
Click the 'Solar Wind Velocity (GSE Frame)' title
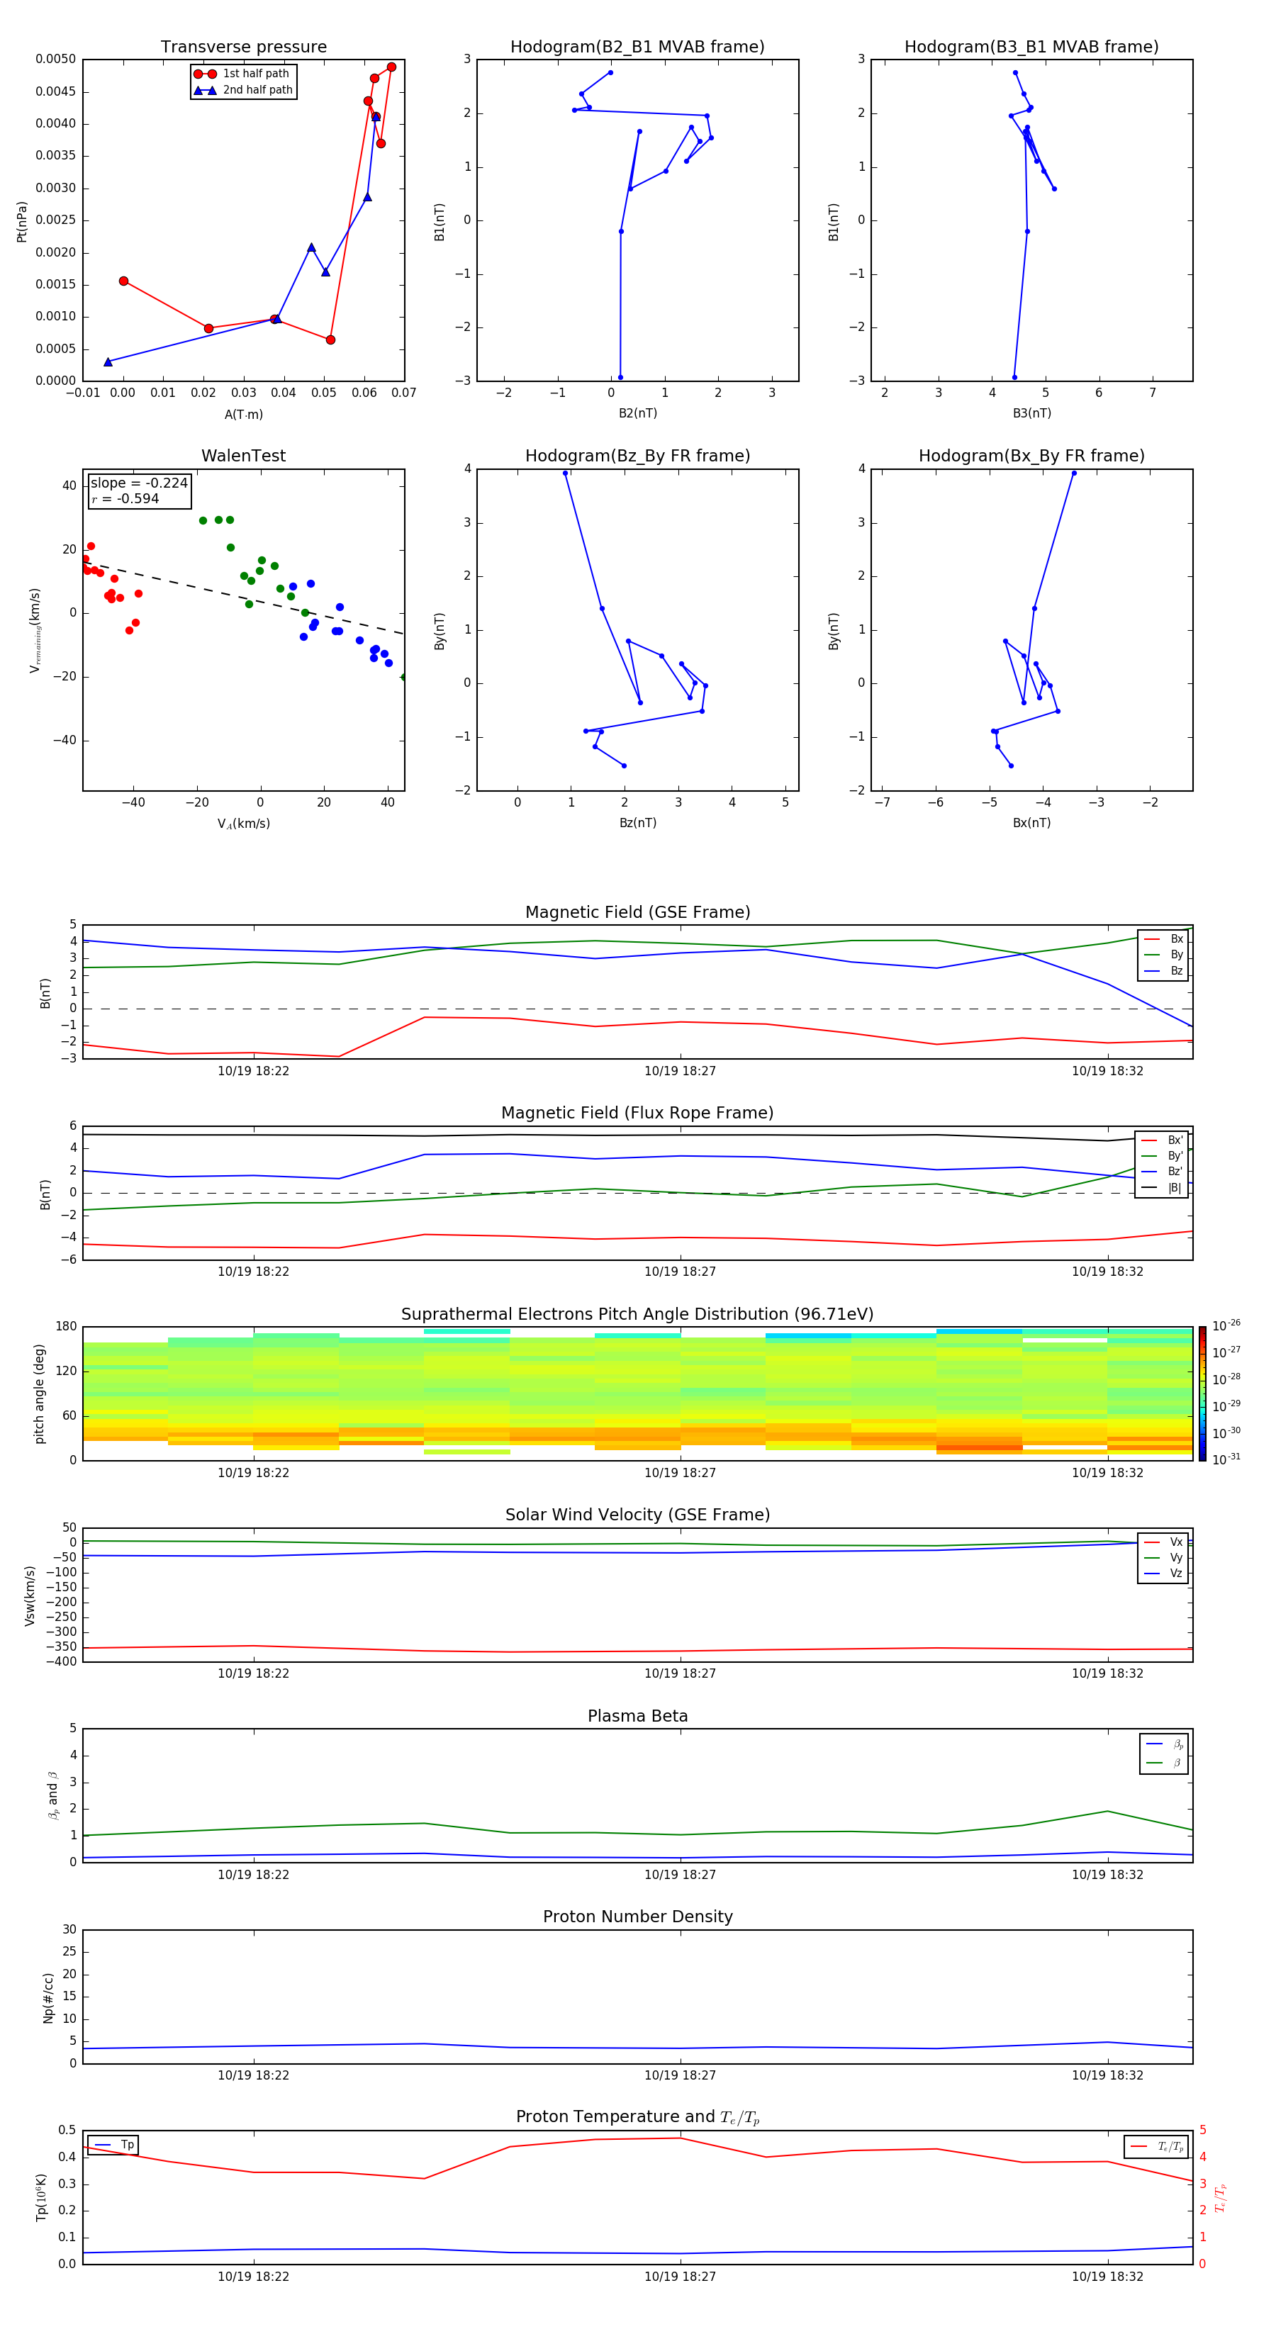click(x=637, y=1515)
